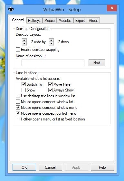This screenshot has width=124, height=181.
Task: Switch to the General tab
Action: [x=18, y=20]
